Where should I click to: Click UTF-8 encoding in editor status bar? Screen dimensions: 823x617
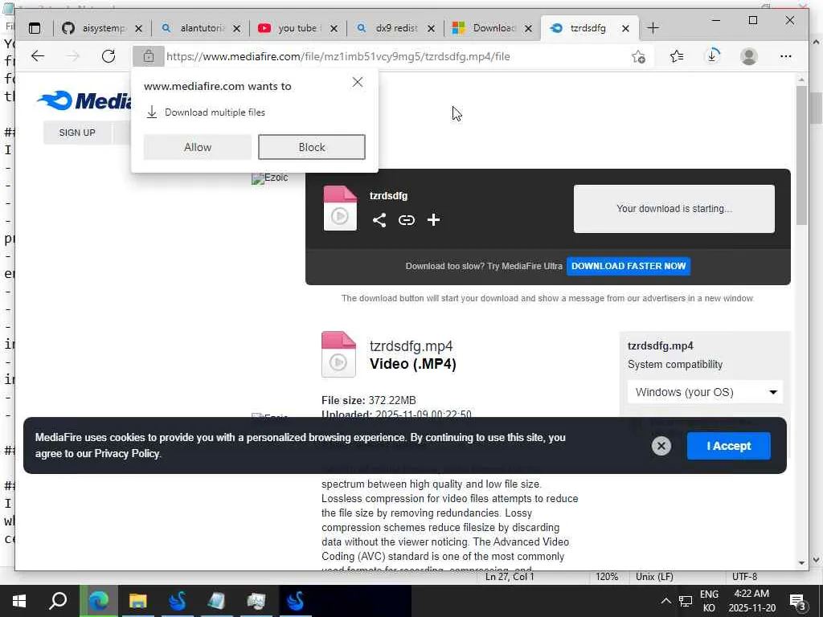[x=744, y=577]
